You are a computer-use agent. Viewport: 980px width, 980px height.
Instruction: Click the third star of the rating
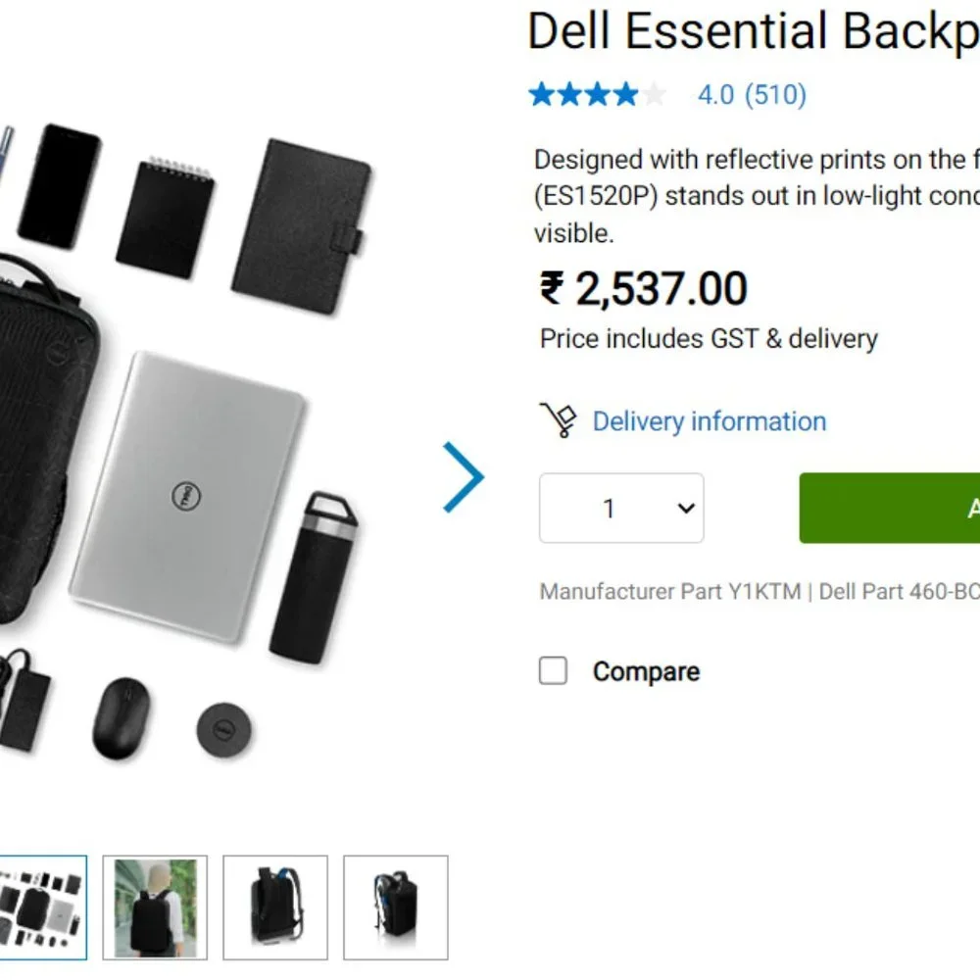click(x=596, y=94)
